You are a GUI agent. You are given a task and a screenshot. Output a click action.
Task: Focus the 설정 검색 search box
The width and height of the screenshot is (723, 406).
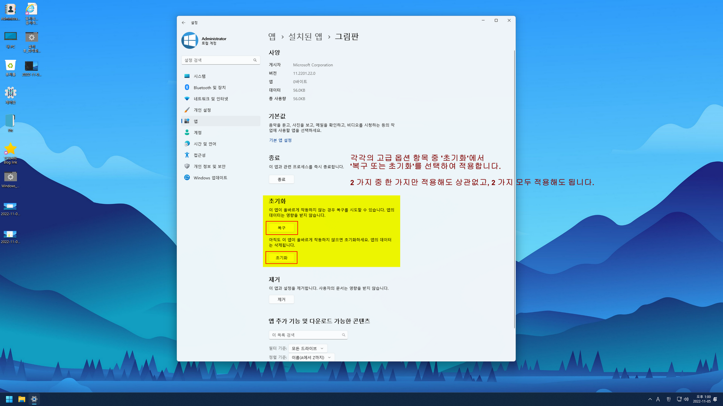click(x=221, y=60)
